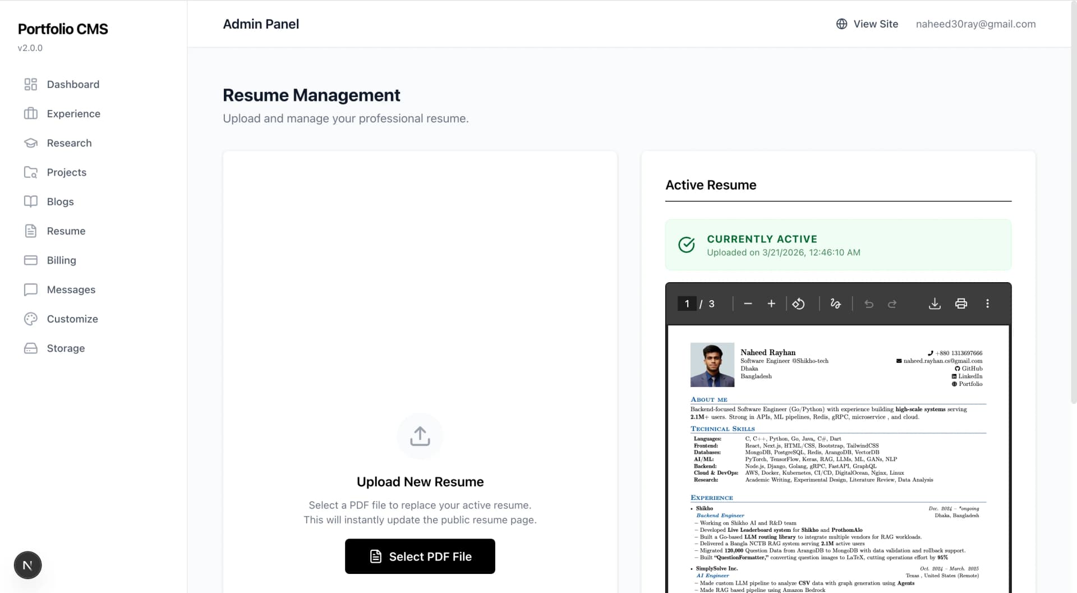The width and height of the screenshot is (1077, 593).
Task: Click the green Currently Active checkmark
Action: point(687,245)
